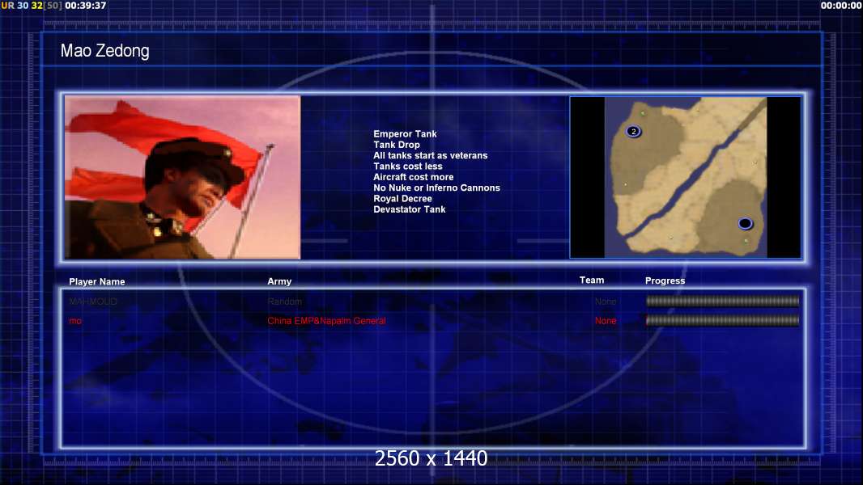863x485 pixels.
Task: Click the "Player Name" column header
Action: click(x=97, y=282)
